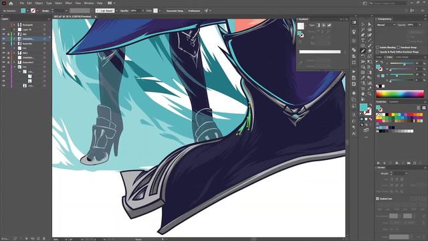Viewport: 428px width, 241px height.
Task: Enable Isolate Blending checkbox
Action: tap(377, 48)
